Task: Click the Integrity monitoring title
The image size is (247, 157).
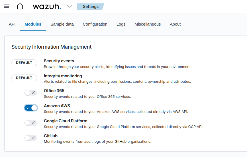Action: tap(63, 76)
